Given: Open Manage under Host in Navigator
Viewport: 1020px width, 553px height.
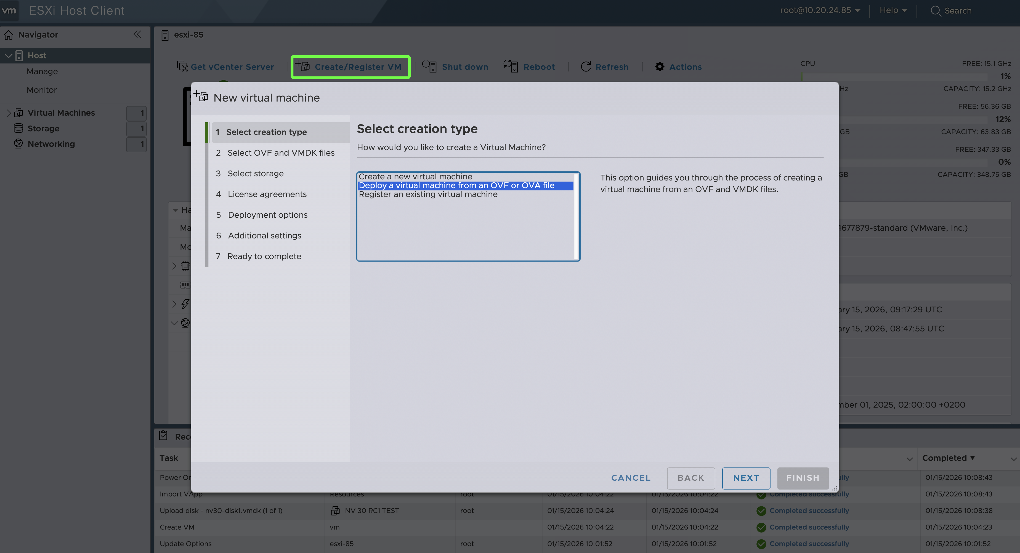Looking at the screenshot, I should coord(42,71).
